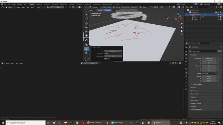Expand the Delta Transform panel

(197, 85)
